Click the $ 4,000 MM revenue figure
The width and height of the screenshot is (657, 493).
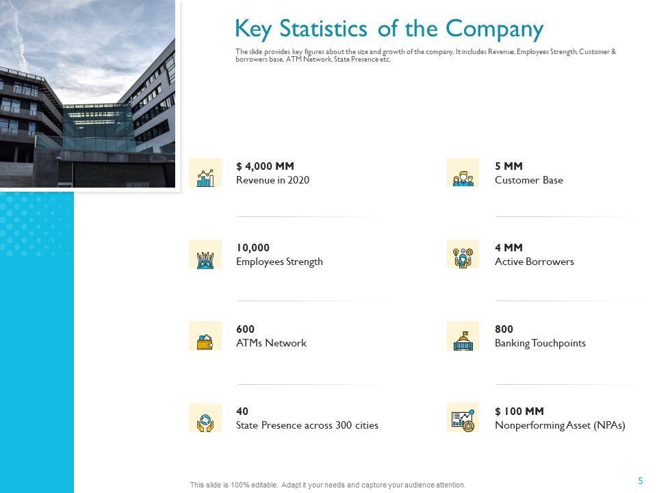(265, 166)
